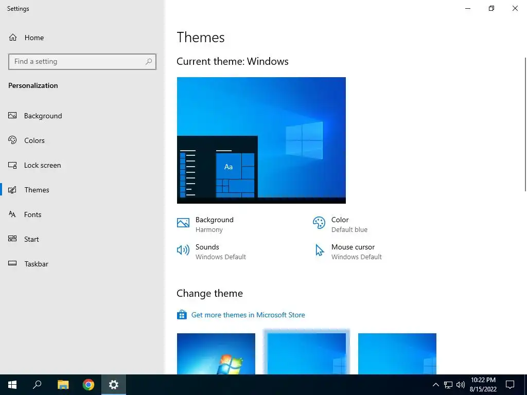The height and width of the screenshot is (395, 527).
Task: Click the Start tiles icon in sidebar
Action: [12, 239]
